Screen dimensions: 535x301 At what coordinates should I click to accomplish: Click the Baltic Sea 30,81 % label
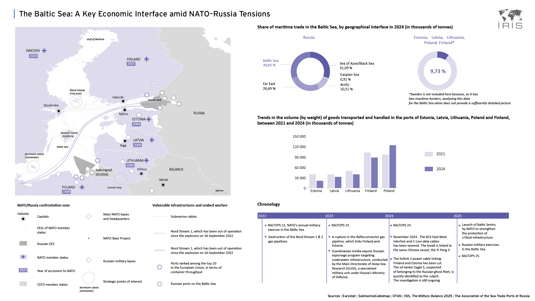(271, 63)
